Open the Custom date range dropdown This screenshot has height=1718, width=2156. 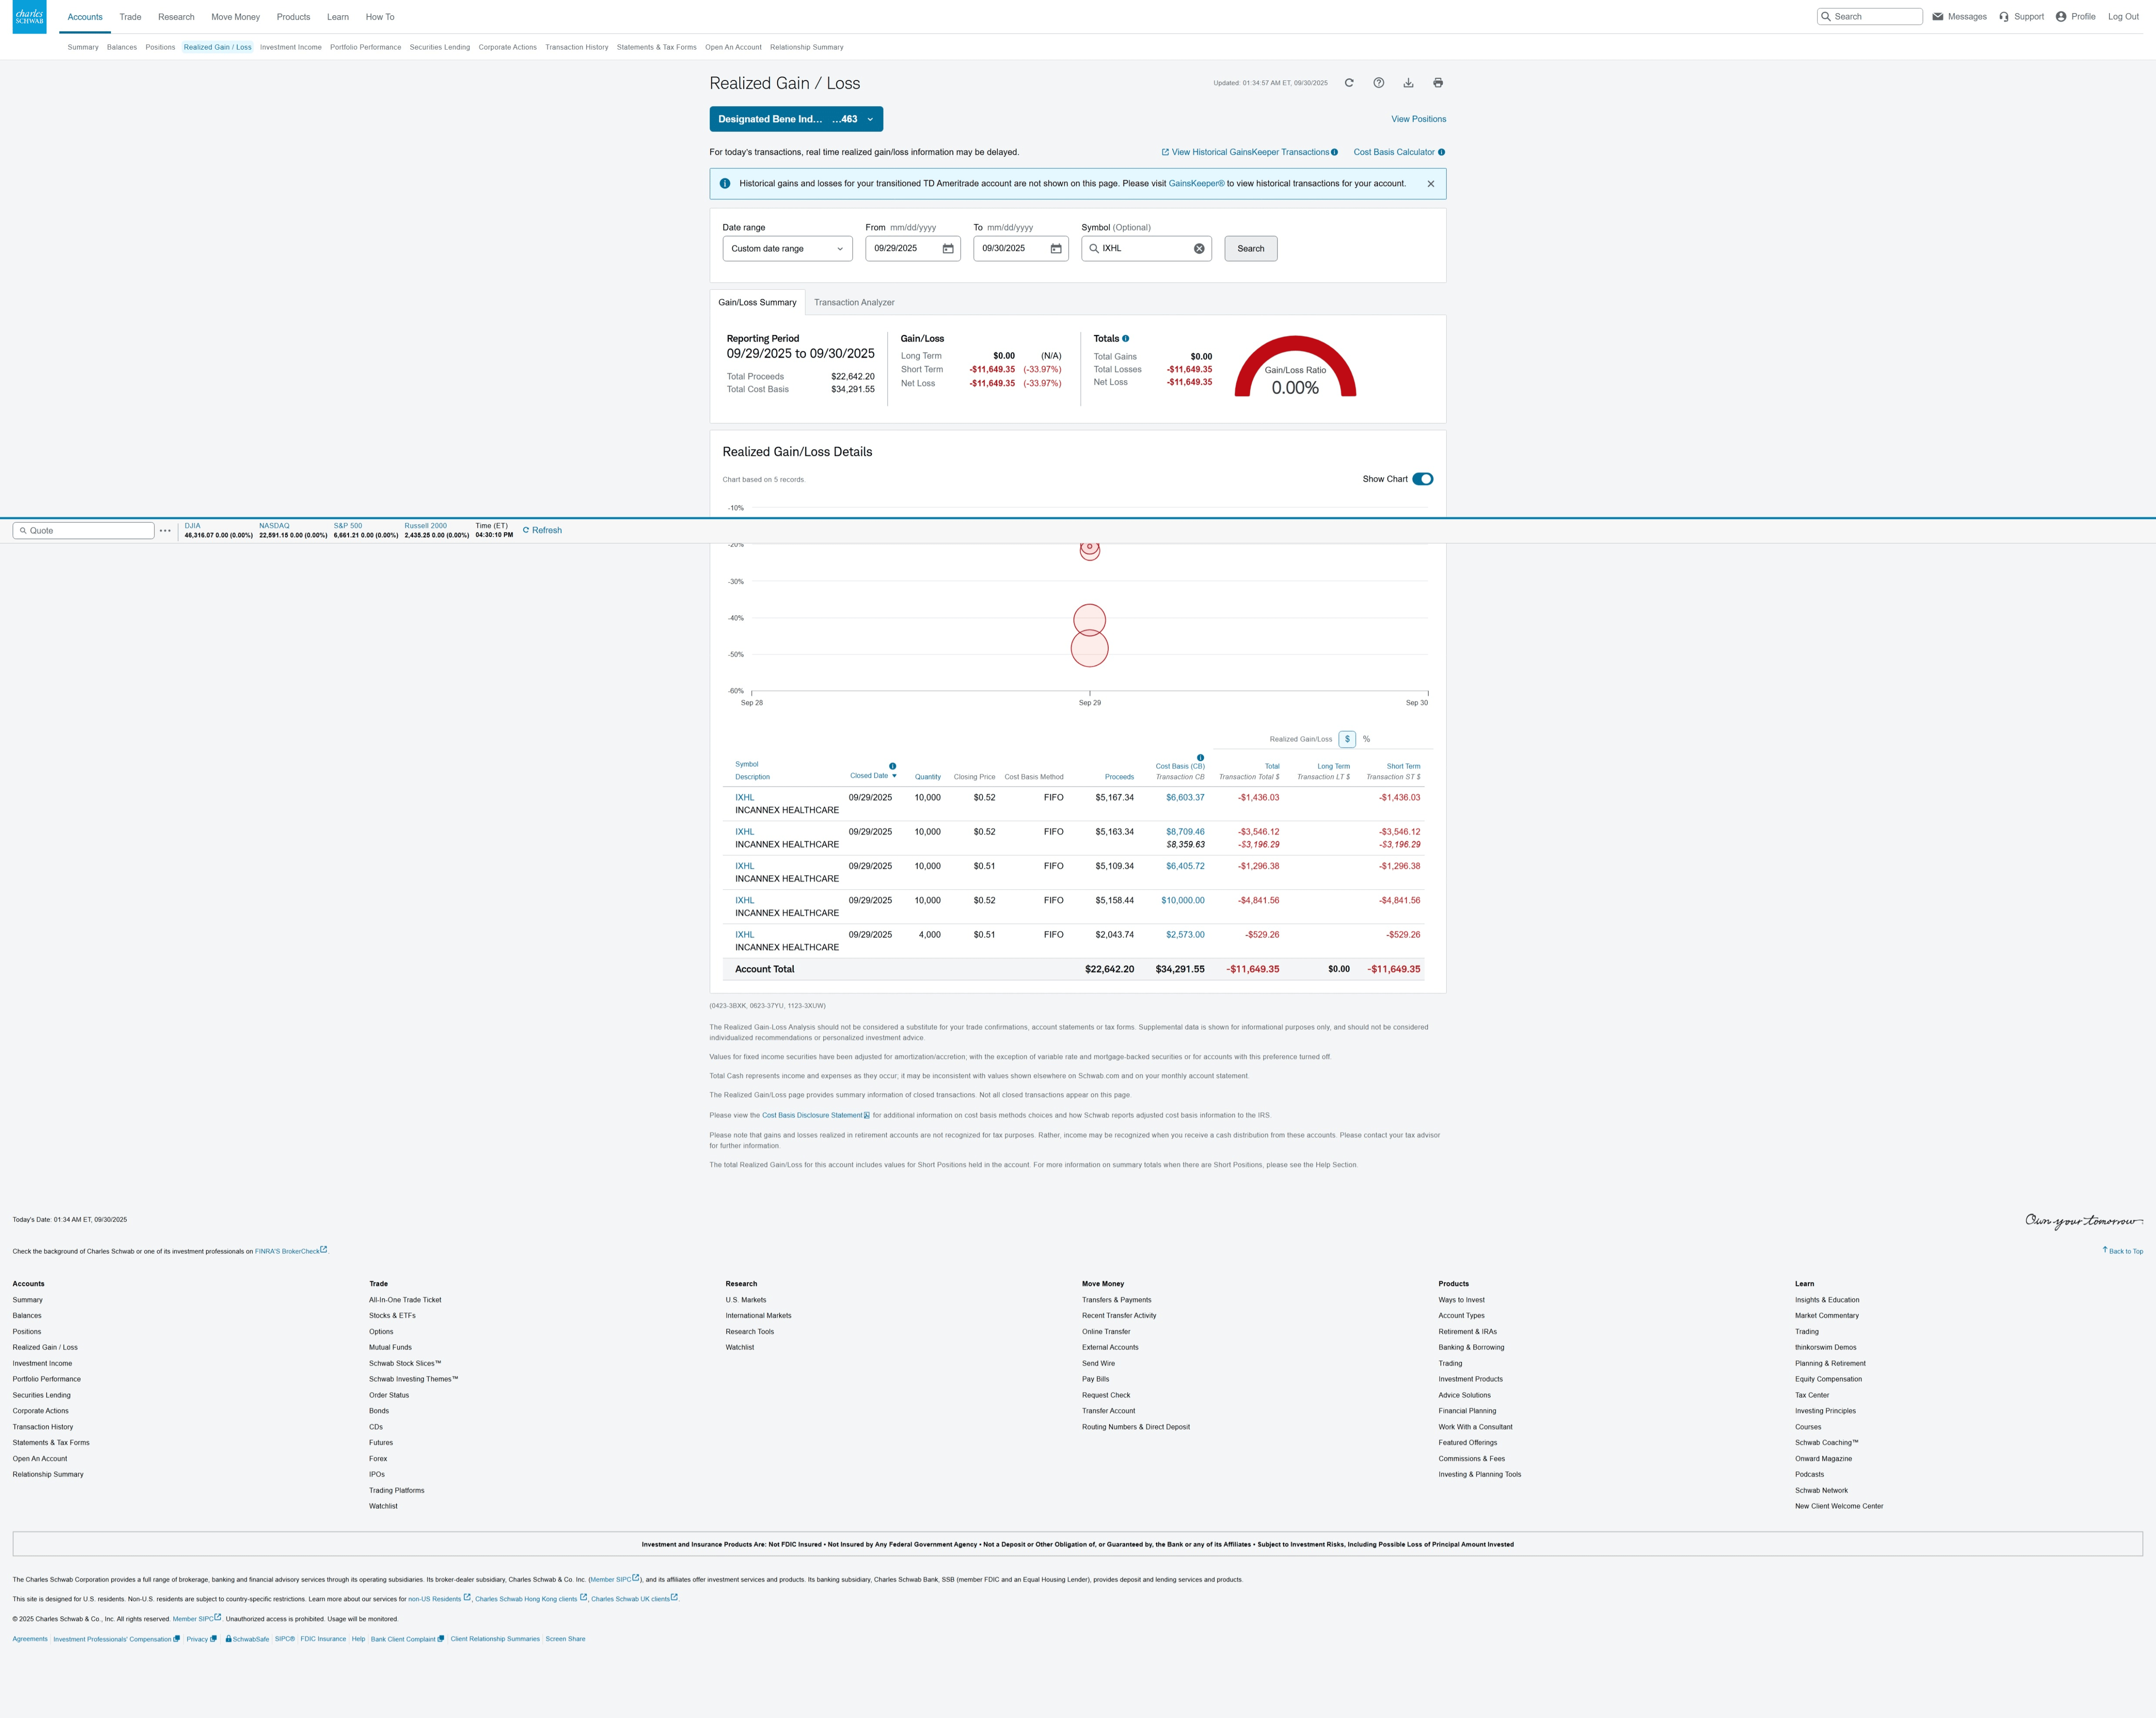787,249
